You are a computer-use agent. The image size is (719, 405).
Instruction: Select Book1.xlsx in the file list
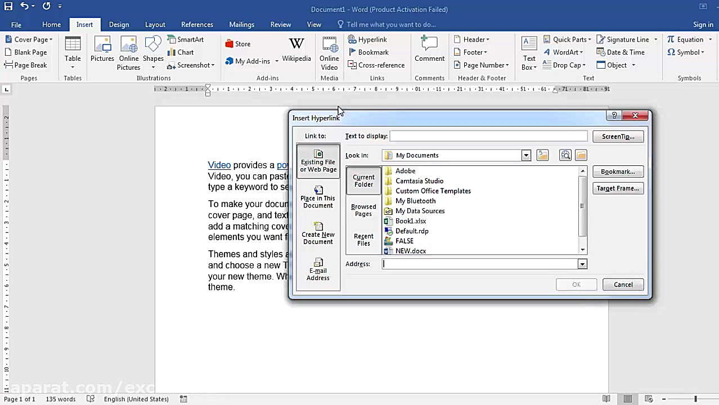(x=411, y=221)
